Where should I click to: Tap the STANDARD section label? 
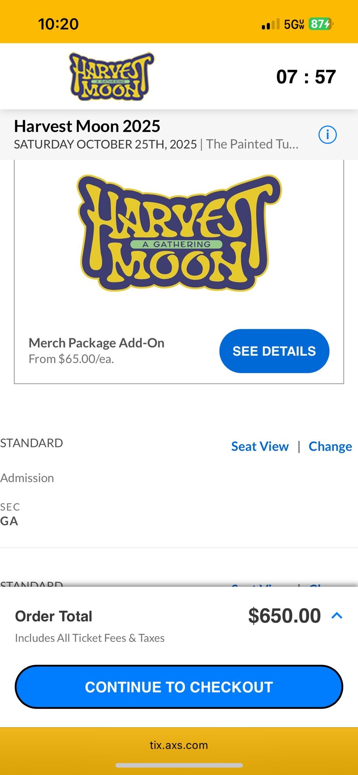pyautogui.click(x=31, y=443)
